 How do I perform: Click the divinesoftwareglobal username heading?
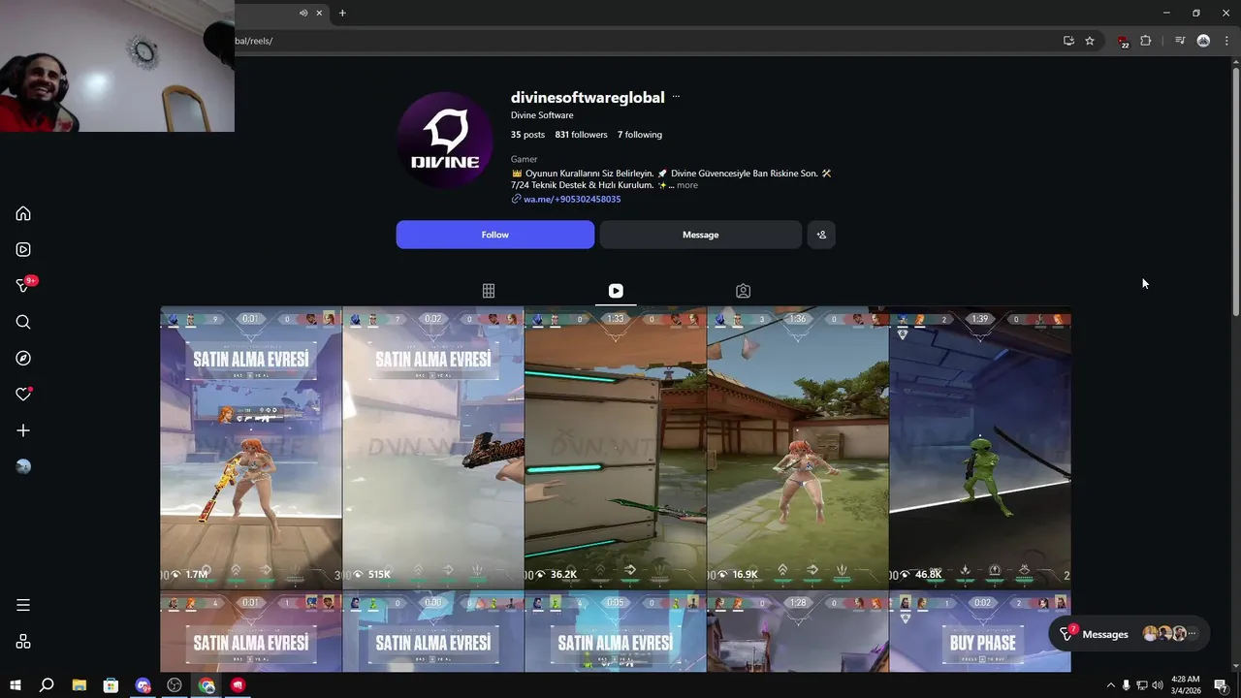pyautogui.click(x=588, y=97)
